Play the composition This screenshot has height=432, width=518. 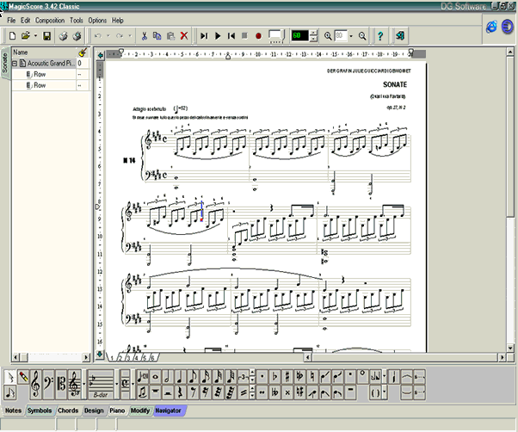point(218,35)
